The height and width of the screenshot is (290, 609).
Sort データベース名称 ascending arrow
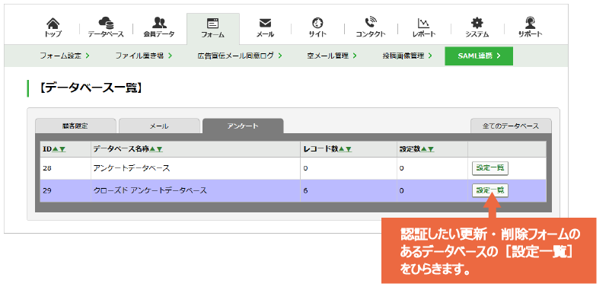[153, 149]
